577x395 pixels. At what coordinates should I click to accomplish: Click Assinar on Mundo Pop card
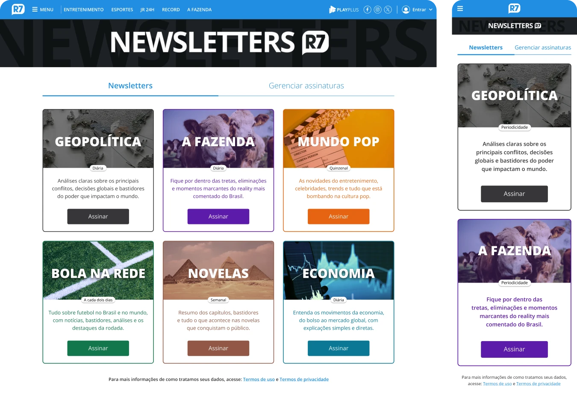[339, 216]
